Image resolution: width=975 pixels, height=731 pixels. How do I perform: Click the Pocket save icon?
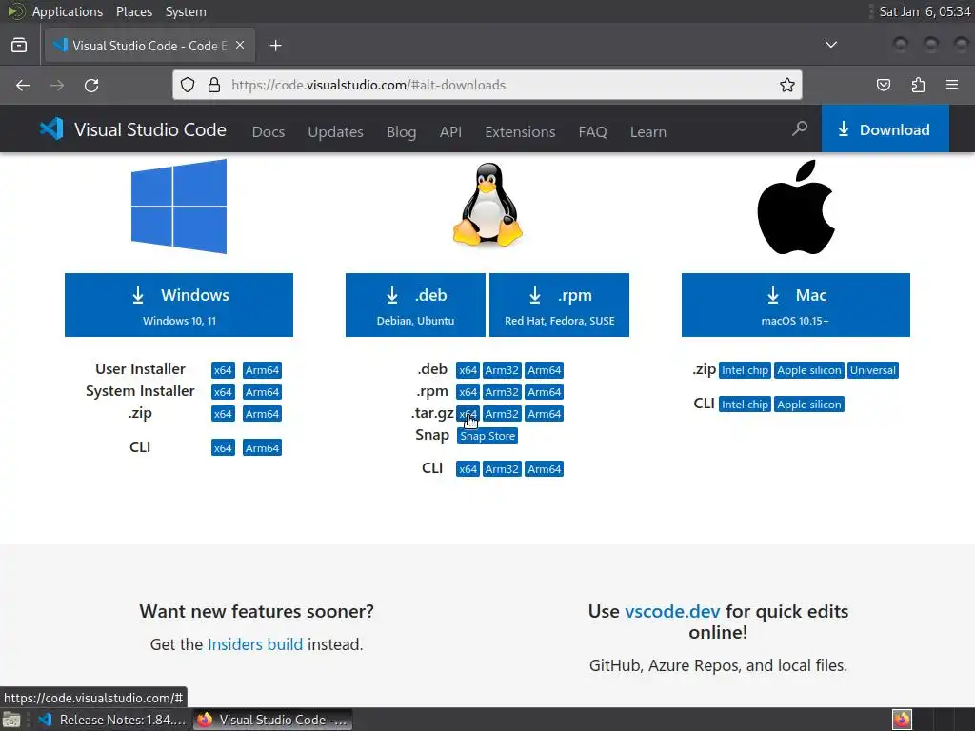[x=884, y=85]
